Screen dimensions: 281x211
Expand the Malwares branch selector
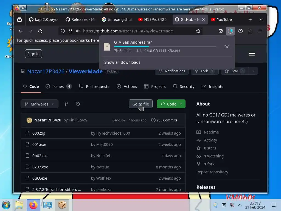click(40, 104)
